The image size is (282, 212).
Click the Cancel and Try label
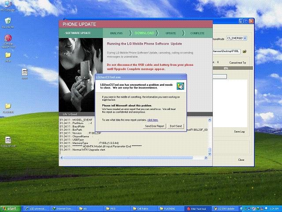[x=237, y=63]
